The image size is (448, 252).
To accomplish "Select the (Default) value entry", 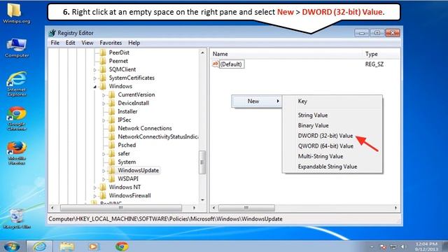I will tap(231, 64).
